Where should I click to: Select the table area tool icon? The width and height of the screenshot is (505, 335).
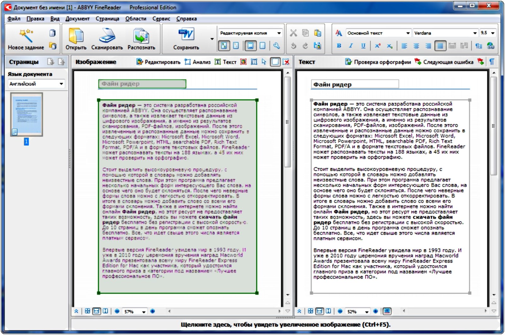pos(254,62)
